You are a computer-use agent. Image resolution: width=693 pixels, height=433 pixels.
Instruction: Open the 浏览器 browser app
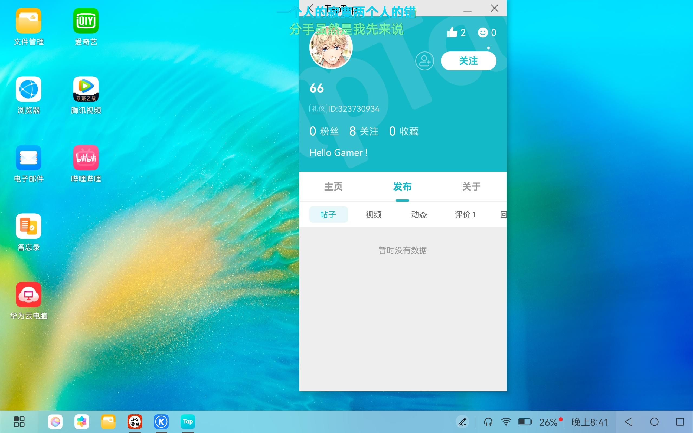point(28,89)
